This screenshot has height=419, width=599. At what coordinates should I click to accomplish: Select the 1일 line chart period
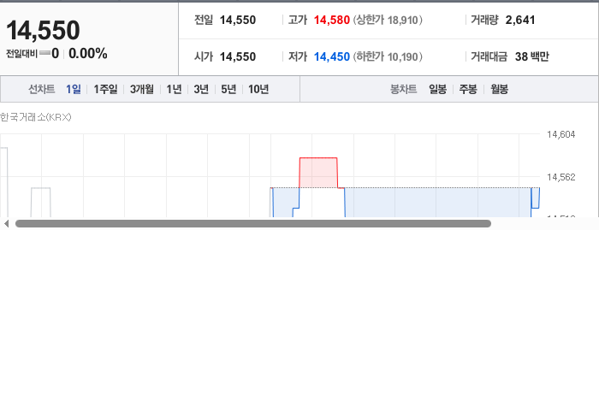[74, 89]
